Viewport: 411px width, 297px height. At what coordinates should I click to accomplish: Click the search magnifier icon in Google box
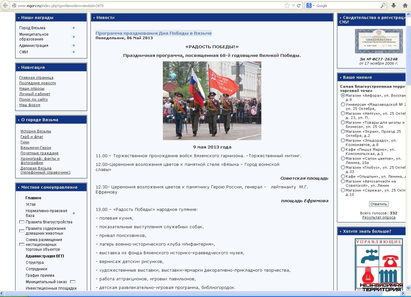[x=383, y=5]
